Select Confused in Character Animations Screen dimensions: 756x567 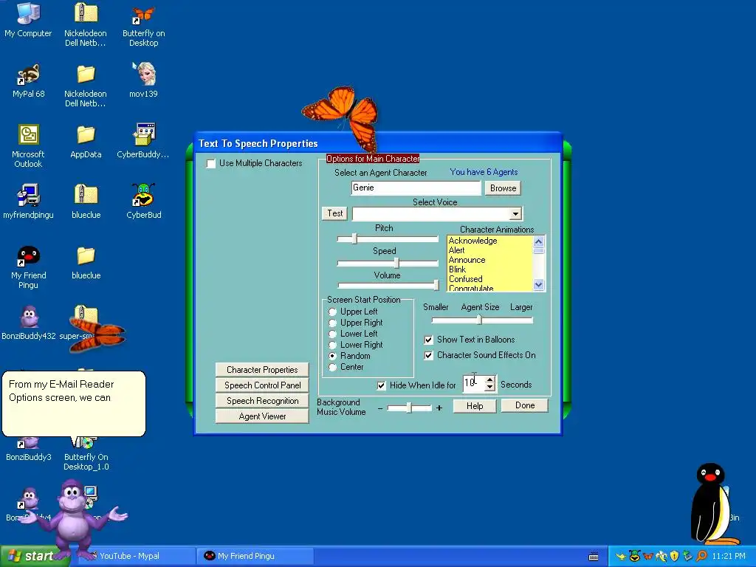pos(465,279)
